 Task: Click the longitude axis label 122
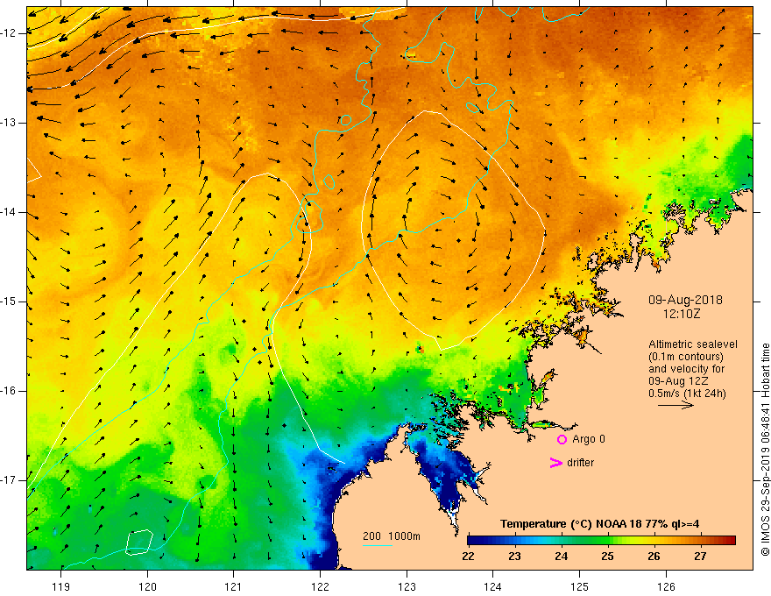[320, 586]
